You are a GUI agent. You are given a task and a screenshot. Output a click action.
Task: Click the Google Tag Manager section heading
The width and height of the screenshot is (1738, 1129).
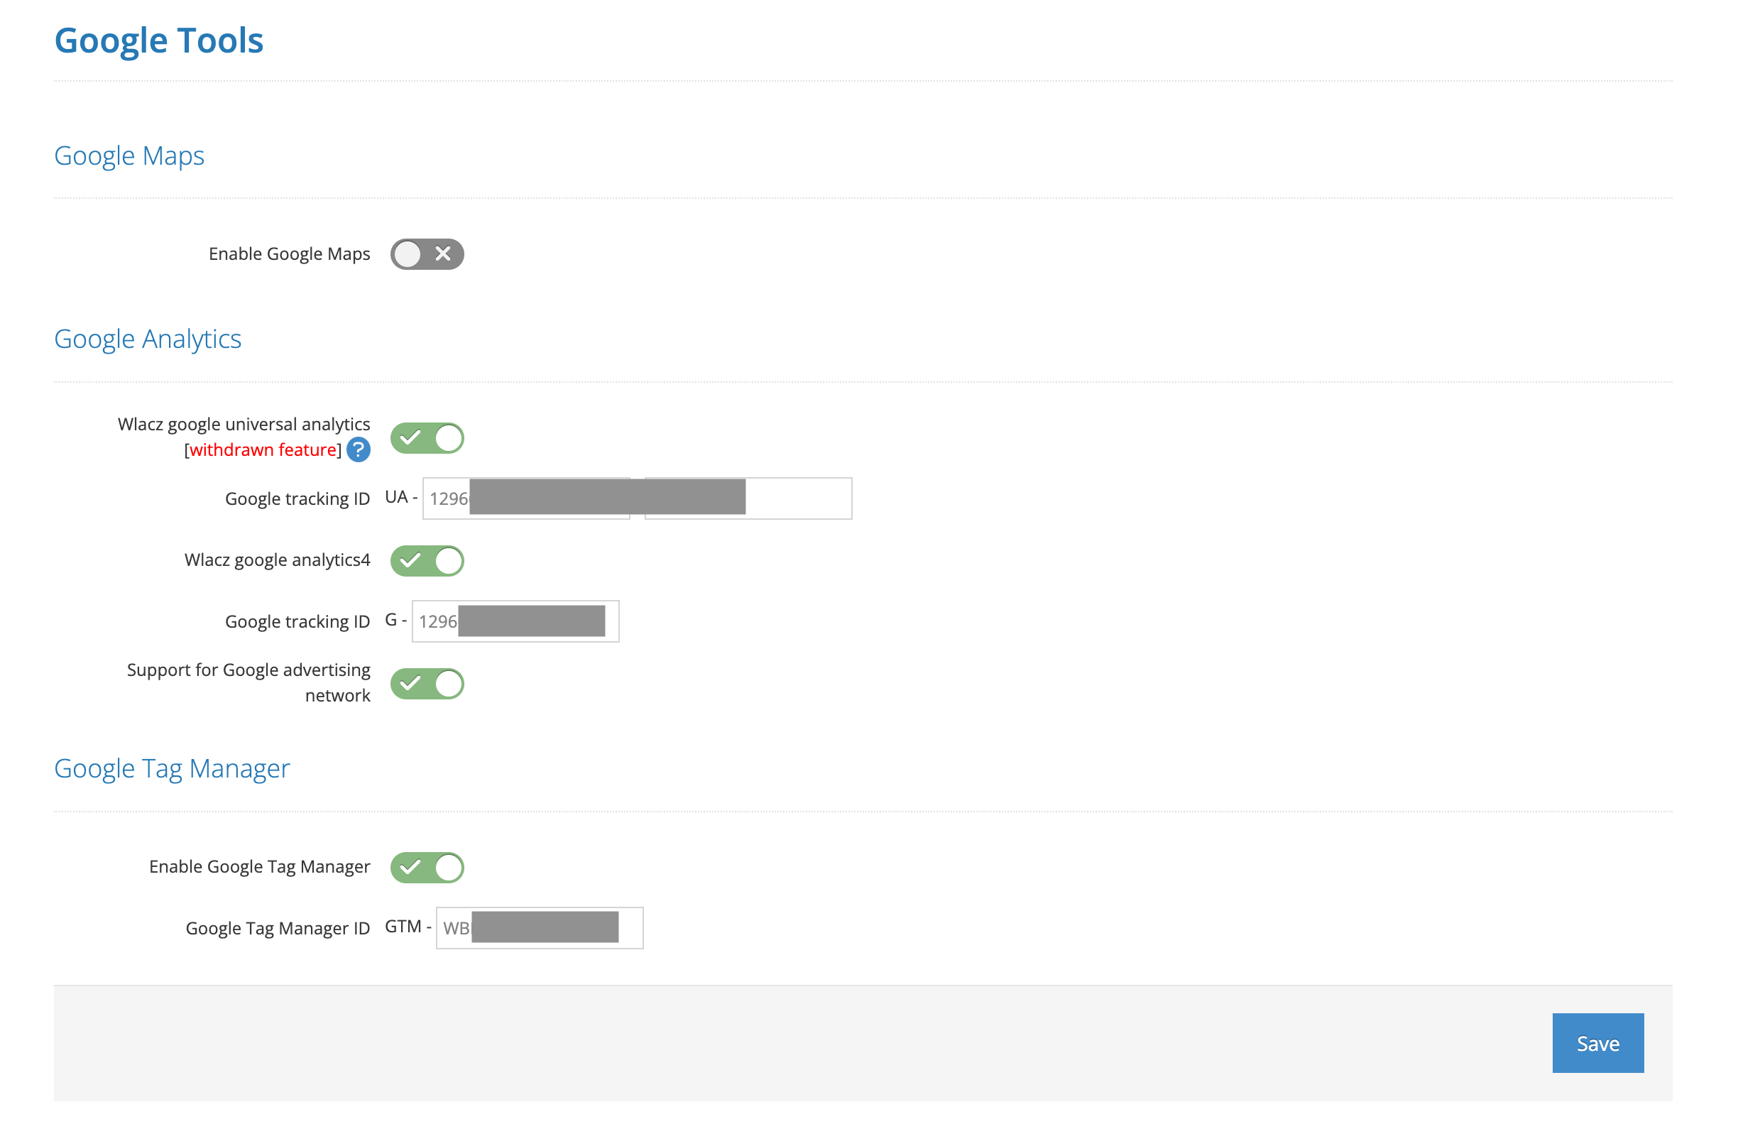172,769
